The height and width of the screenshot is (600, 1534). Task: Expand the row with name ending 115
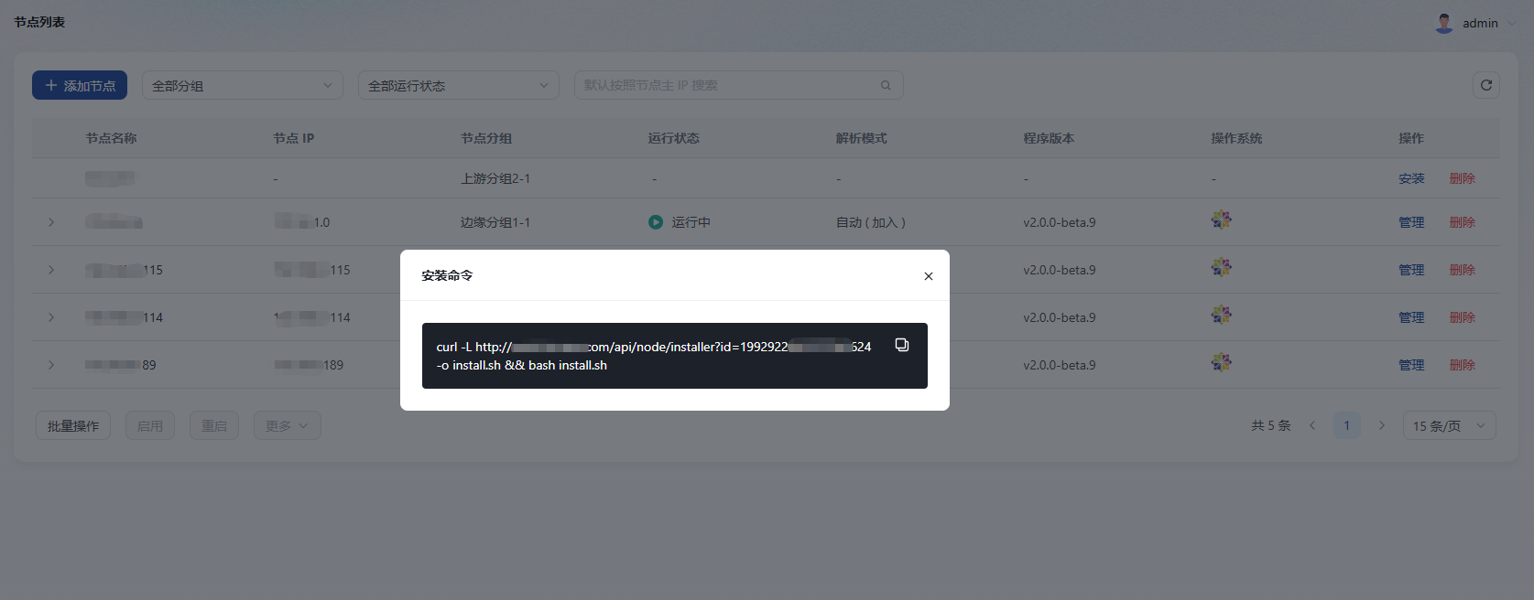[x=51, y=270]
